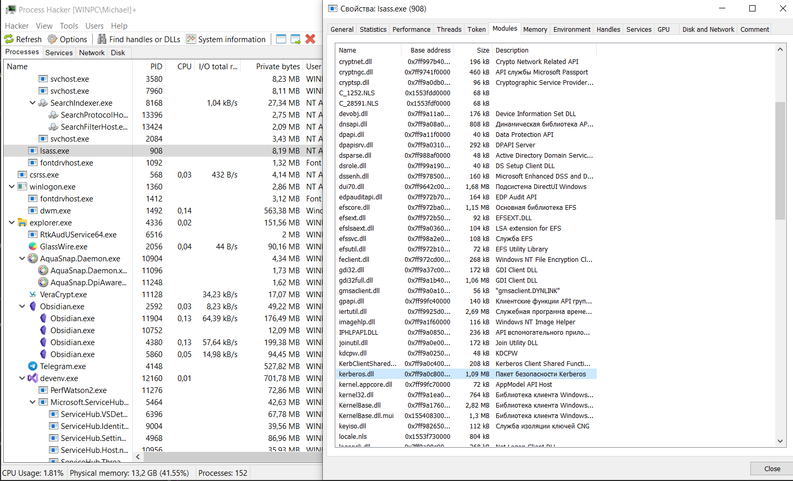Collapse the devenv.exe tree node
The width and height of the screenshot is (793, 481).
pyautogui.click(x=22, y=378)
